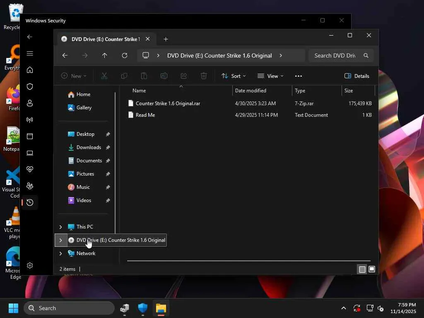Close the DVD Drive (E:) tab
The width and height of the screenshot is (424, 318).
tap(148, 39)
